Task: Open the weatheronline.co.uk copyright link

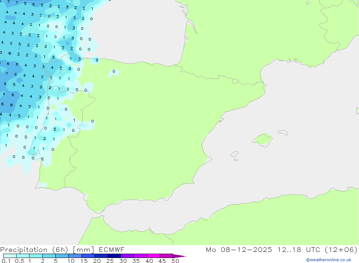Action: pos(328,260)
